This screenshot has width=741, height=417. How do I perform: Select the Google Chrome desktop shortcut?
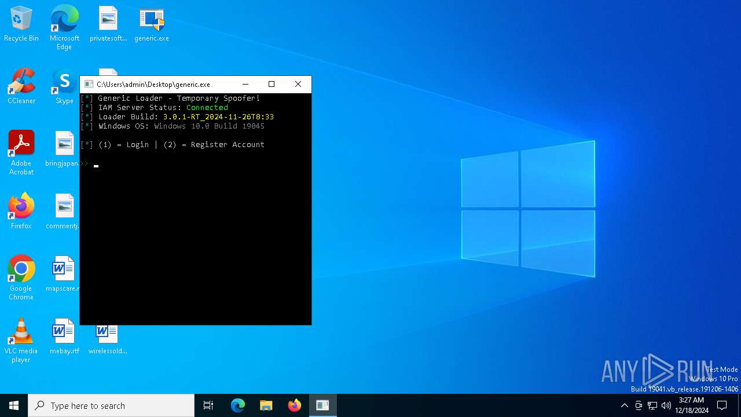[21, 278]
